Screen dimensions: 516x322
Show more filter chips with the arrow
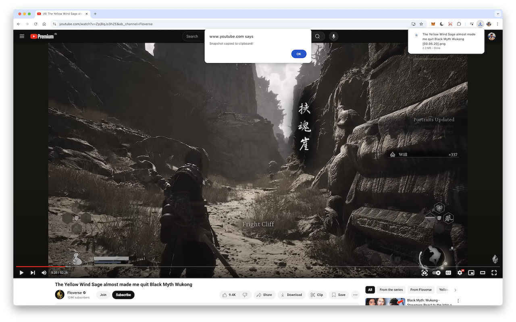(x=456, y=289)
